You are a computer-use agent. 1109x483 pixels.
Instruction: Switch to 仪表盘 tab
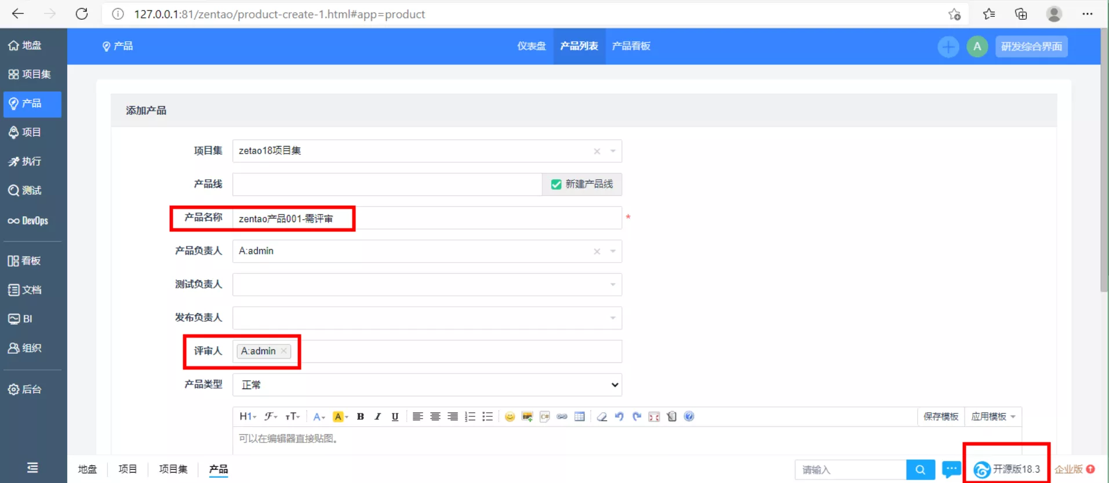click(x=531, y=46)
